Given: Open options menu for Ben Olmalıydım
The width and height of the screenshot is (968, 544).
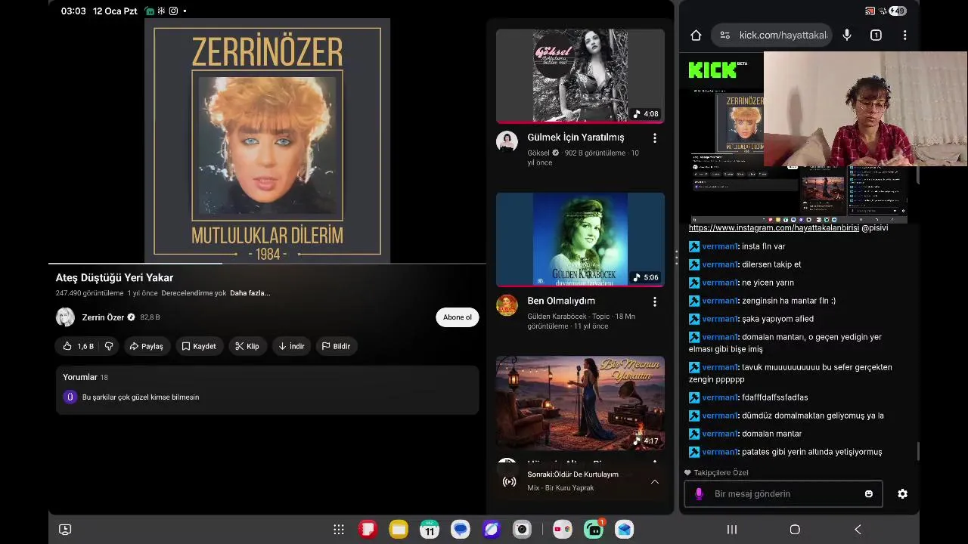Looking at the screenshot, I should pos(655,301).
